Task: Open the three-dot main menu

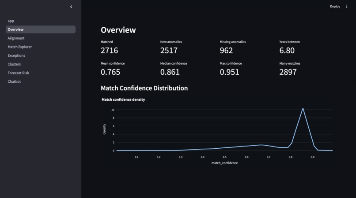Action: coord(347,6)
